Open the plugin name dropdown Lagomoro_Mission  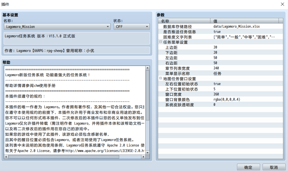(x=57, y=27)
